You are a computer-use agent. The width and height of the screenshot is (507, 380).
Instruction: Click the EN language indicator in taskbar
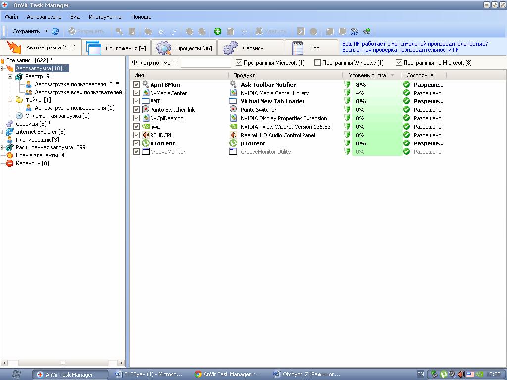(421, 374)
